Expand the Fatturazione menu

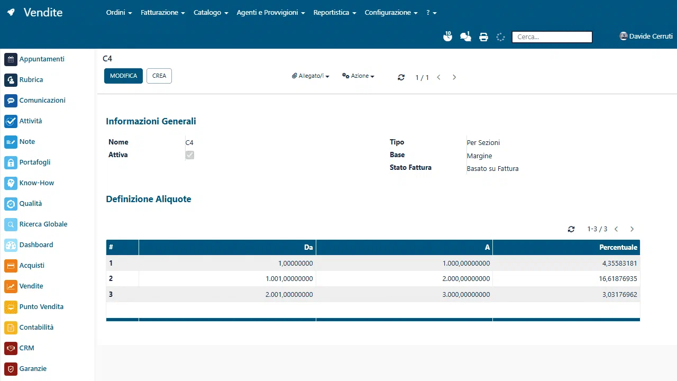coord(163,12)
